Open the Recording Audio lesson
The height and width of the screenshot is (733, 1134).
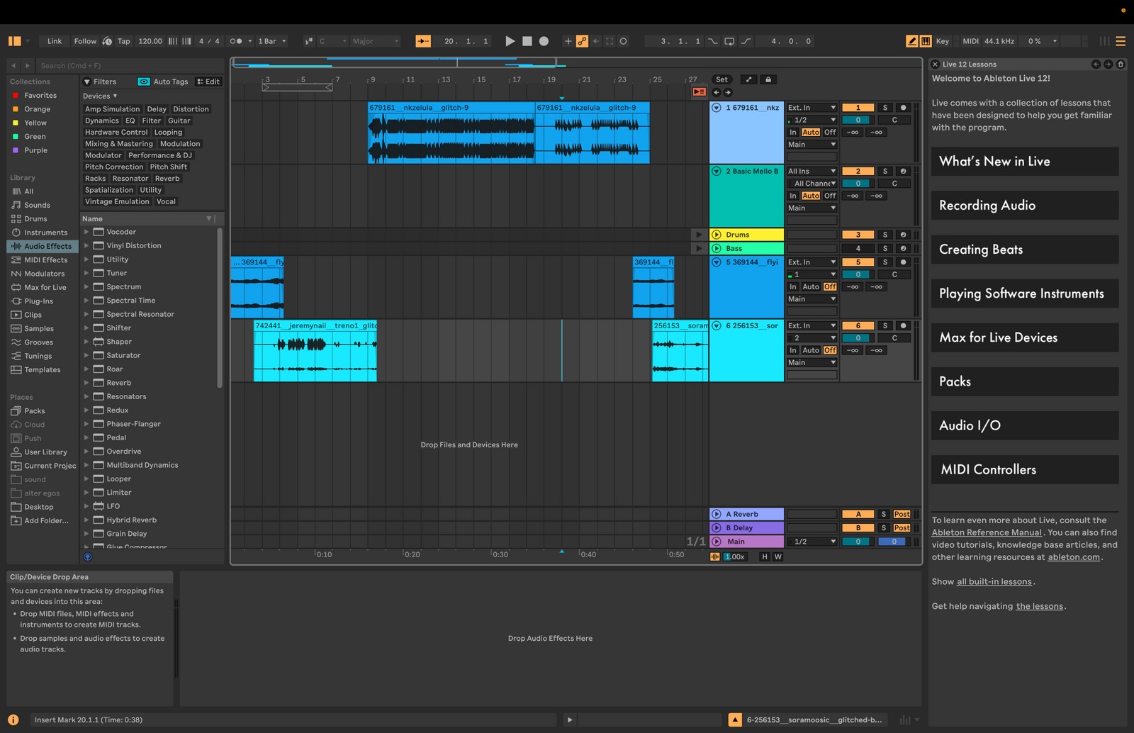click(1025, 206)
